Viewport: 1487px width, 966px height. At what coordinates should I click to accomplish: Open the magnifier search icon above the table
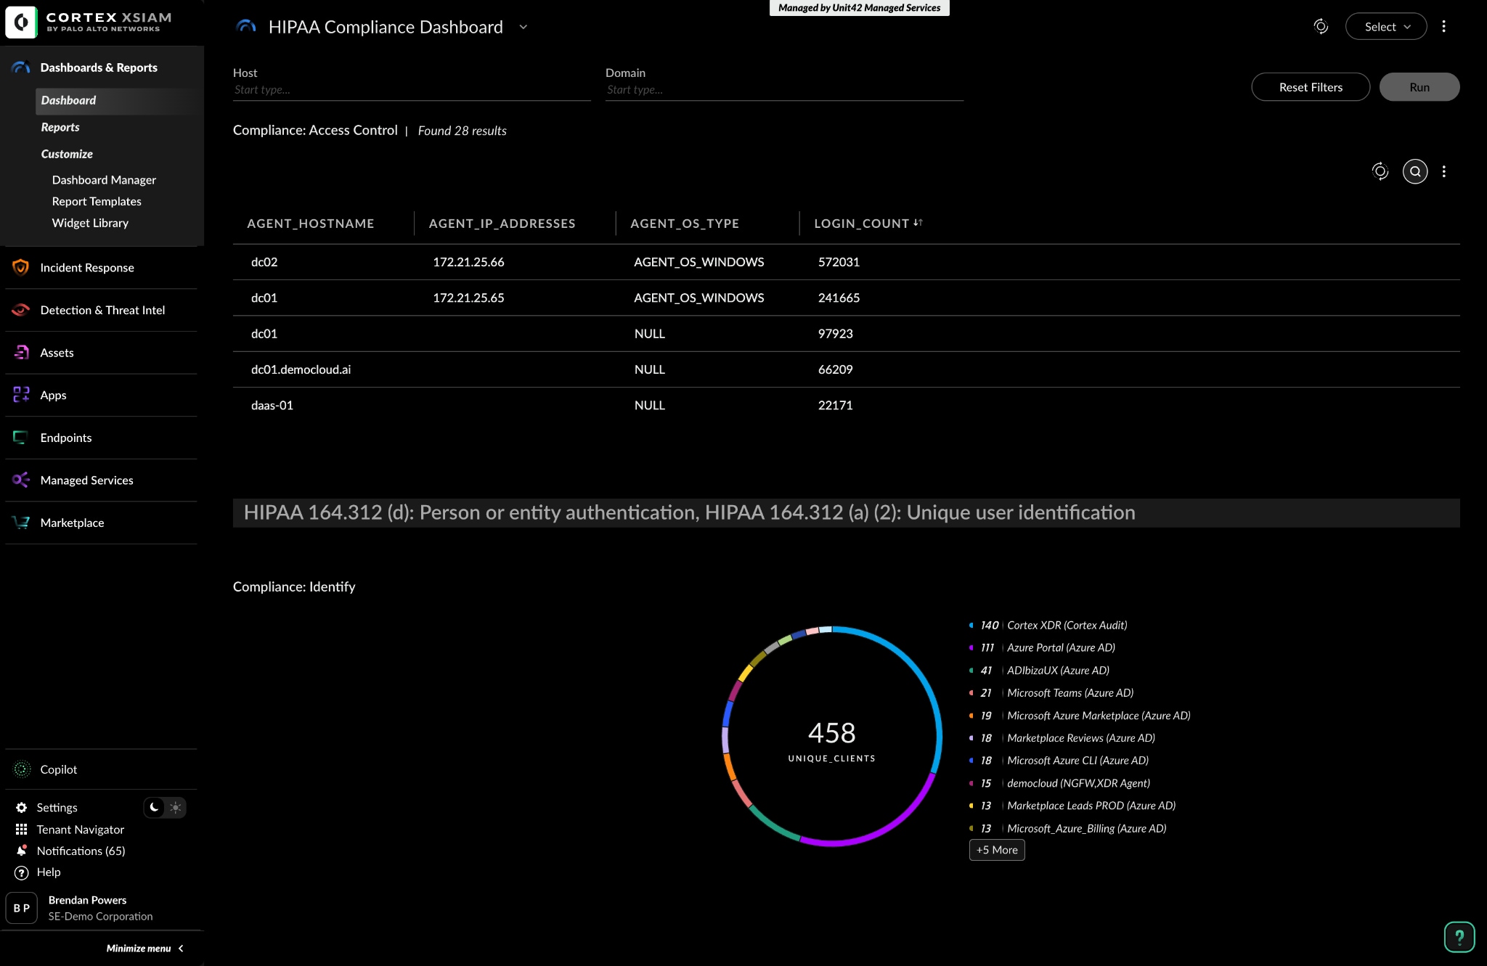[1415, 172]
